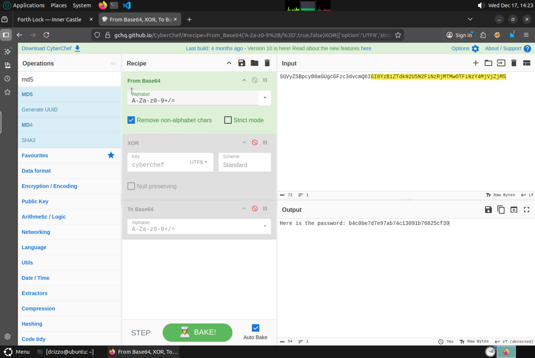Open the Favourites category
This screenshot has width=535, height=358.
[69, 155]
